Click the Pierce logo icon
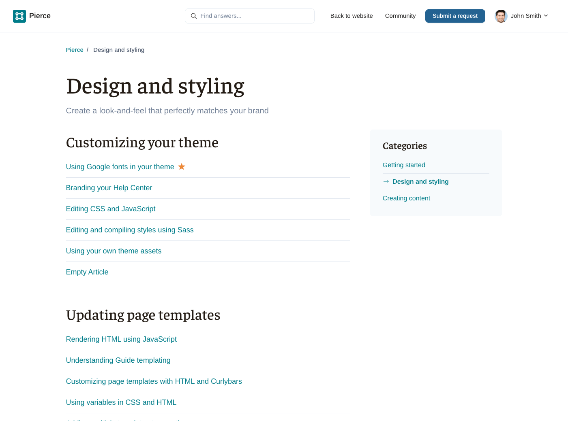 tap(19, 16)
